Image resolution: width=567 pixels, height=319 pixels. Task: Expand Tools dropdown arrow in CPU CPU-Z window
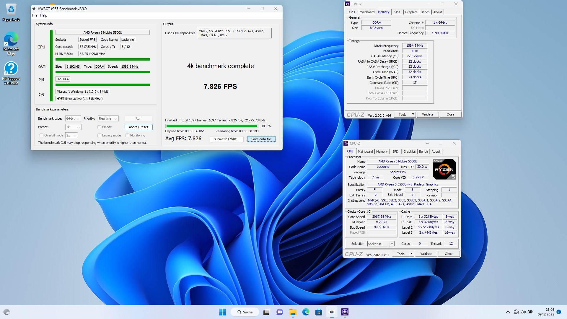411,254
